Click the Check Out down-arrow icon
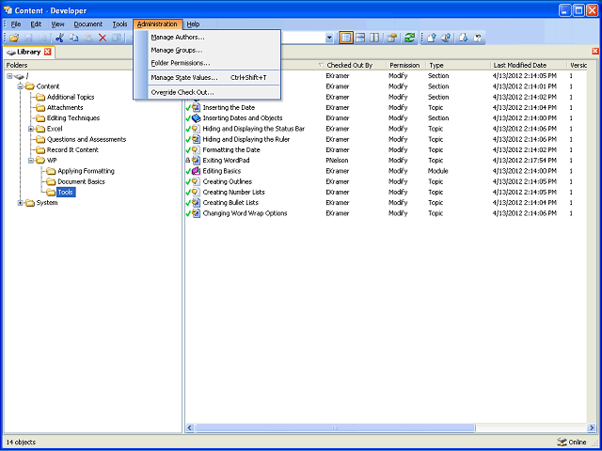The image size is (602, 451). coord(464,38)
